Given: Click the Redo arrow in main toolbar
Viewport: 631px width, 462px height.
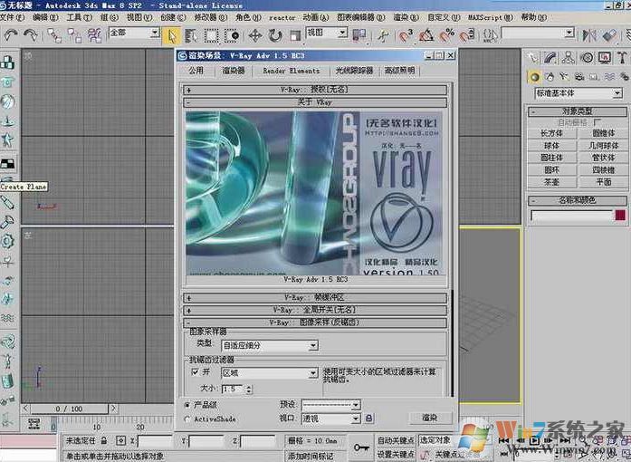Looking at the screenshot, I should (x=31, y=35).
